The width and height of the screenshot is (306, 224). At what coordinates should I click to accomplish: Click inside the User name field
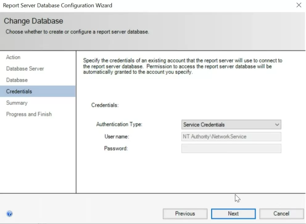[x=231, y=137]
